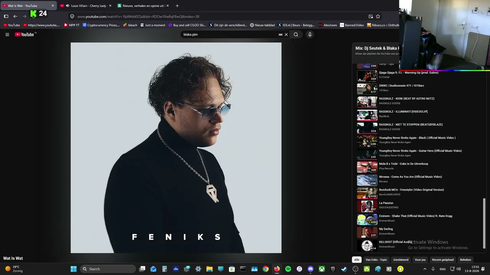Select the Alle filter chip

357,260
